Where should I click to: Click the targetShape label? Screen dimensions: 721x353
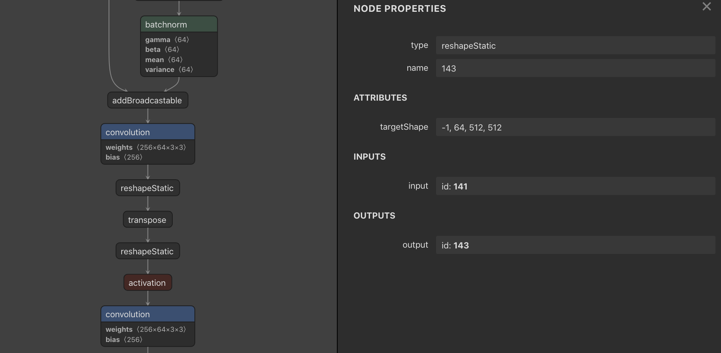pos(404,127)
